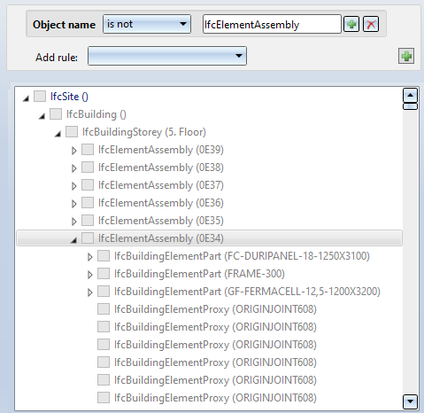424x413 pixels.
Task: Check the IfcSite () checkbox
Action: 40,97
